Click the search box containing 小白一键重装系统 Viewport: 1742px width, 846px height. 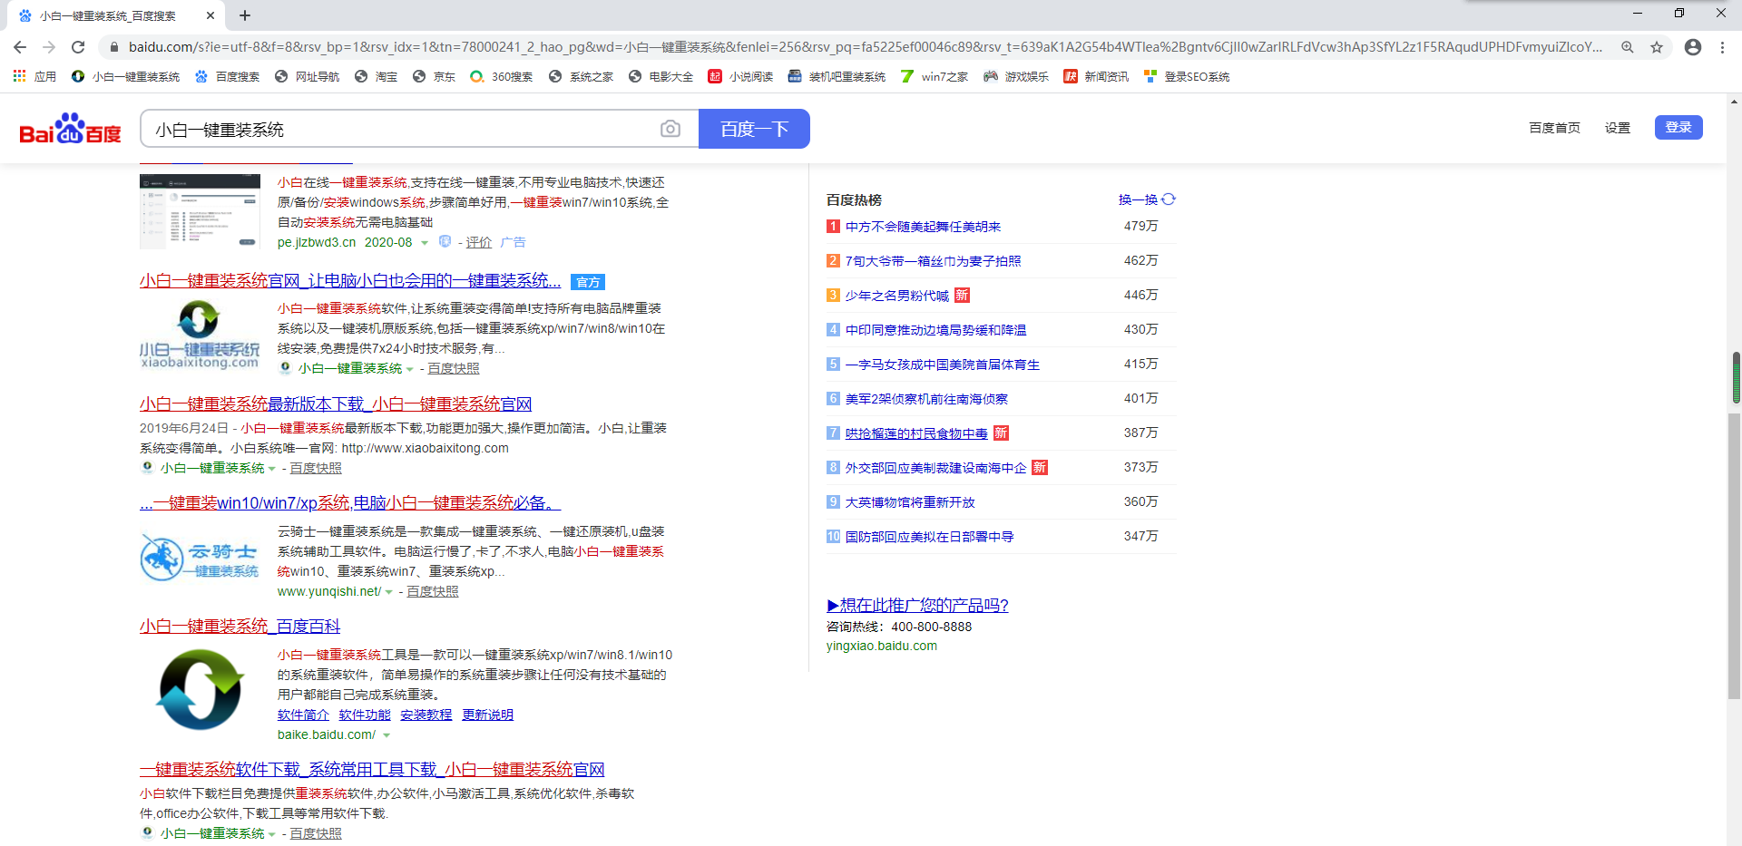[399, 129]
